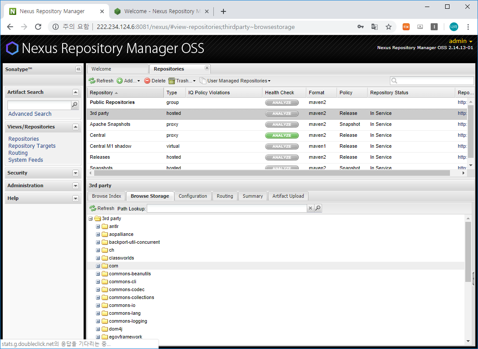The image size is (478, 349).
Task: Open the Trash dropdown menu
Action: point(182,81)
